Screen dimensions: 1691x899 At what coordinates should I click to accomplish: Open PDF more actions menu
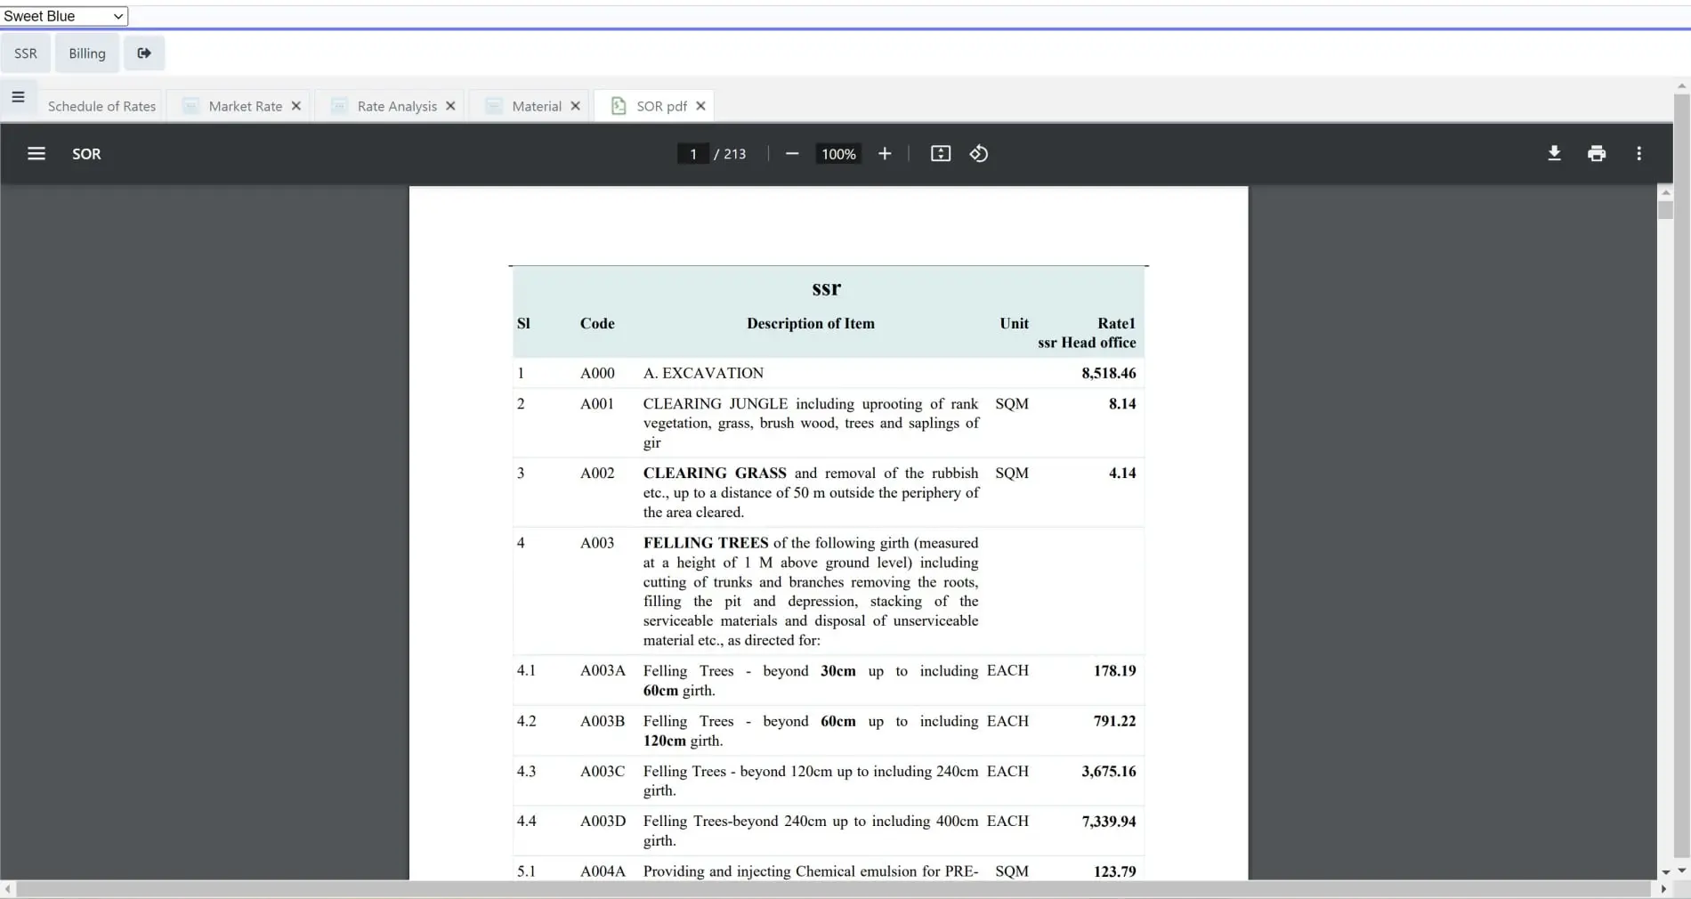[1638, 154]
